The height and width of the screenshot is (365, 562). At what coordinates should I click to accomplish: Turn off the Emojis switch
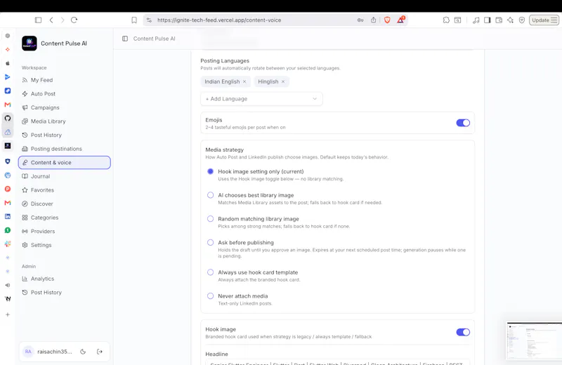pos(463,123)
